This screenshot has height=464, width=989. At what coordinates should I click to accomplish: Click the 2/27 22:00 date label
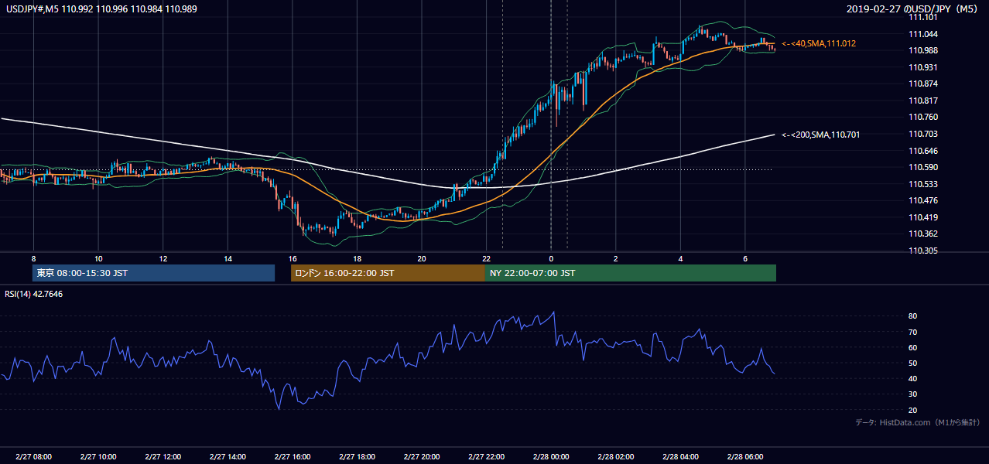pos(486,457)
